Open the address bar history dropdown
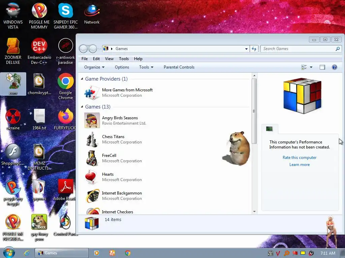The width and height of the screenshot is (345, 258). [246, 49]
